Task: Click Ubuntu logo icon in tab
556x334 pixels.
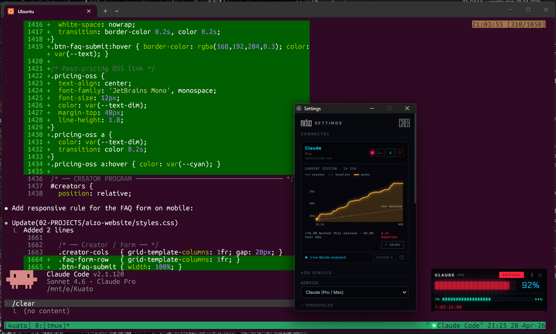Action: (x=11, y=11)
